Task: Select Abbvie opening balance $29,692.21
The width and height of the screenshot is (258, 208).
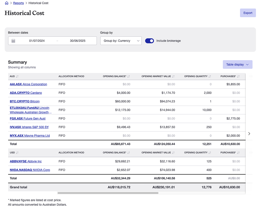Action: click(x=123, y=161)
